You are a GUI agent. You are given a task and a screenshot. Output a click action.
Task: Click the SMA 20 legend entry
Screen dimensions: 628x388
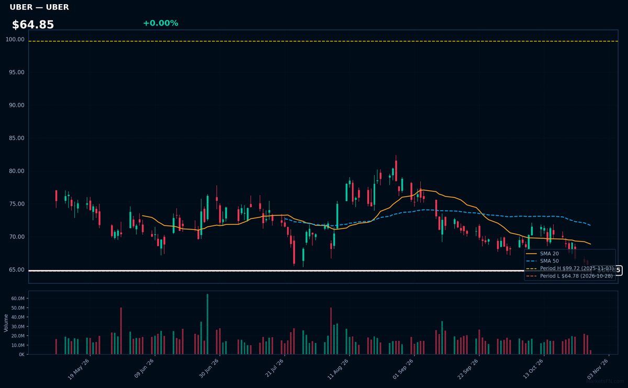coord(543,254)
